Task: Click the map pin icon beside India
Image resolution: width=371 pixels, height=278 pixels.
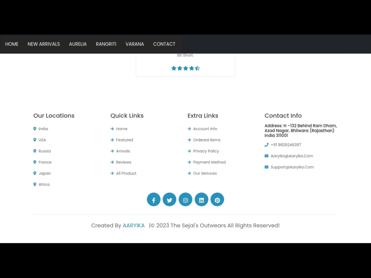Action: (35, 129)
